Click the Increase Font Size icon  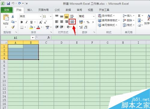[x=40, y=22]
